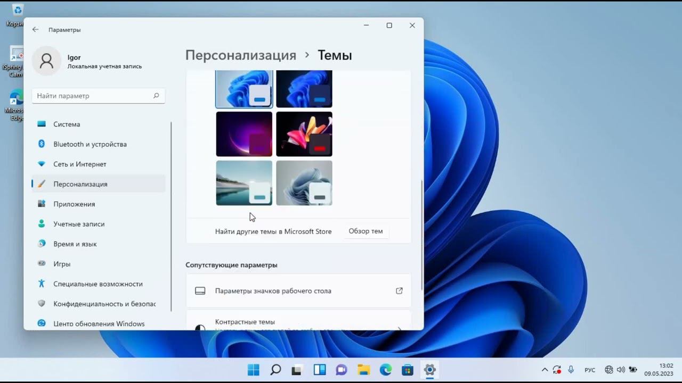Click the search magnifier in the settings search box
This screenshot has height=383, width=682.
pyautogui.click(x=156, y=96)
